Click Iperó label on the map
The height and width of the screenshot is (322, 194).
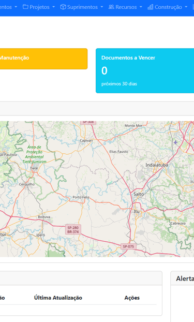41,235
